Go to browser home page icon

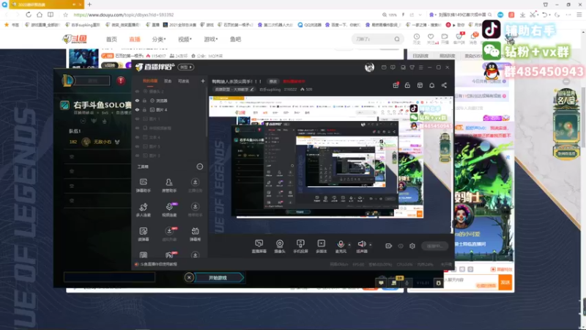point(40,15)
